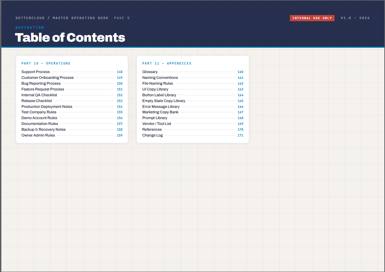The height and width of the screenshot is (272, 385).
Task: Click page number 154
Action: click(120, 106)
